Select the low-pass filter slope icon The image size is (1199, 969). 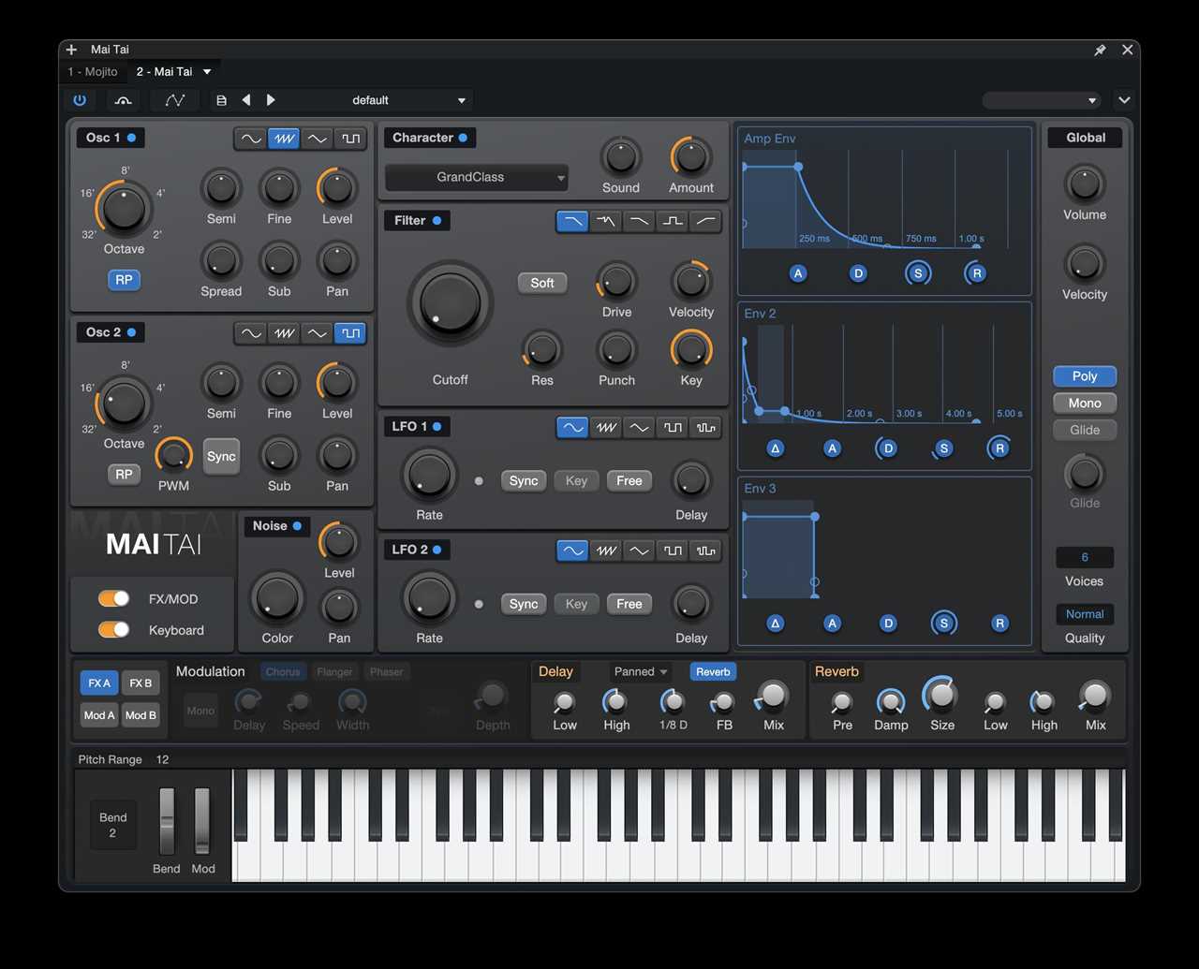[572, 221]
